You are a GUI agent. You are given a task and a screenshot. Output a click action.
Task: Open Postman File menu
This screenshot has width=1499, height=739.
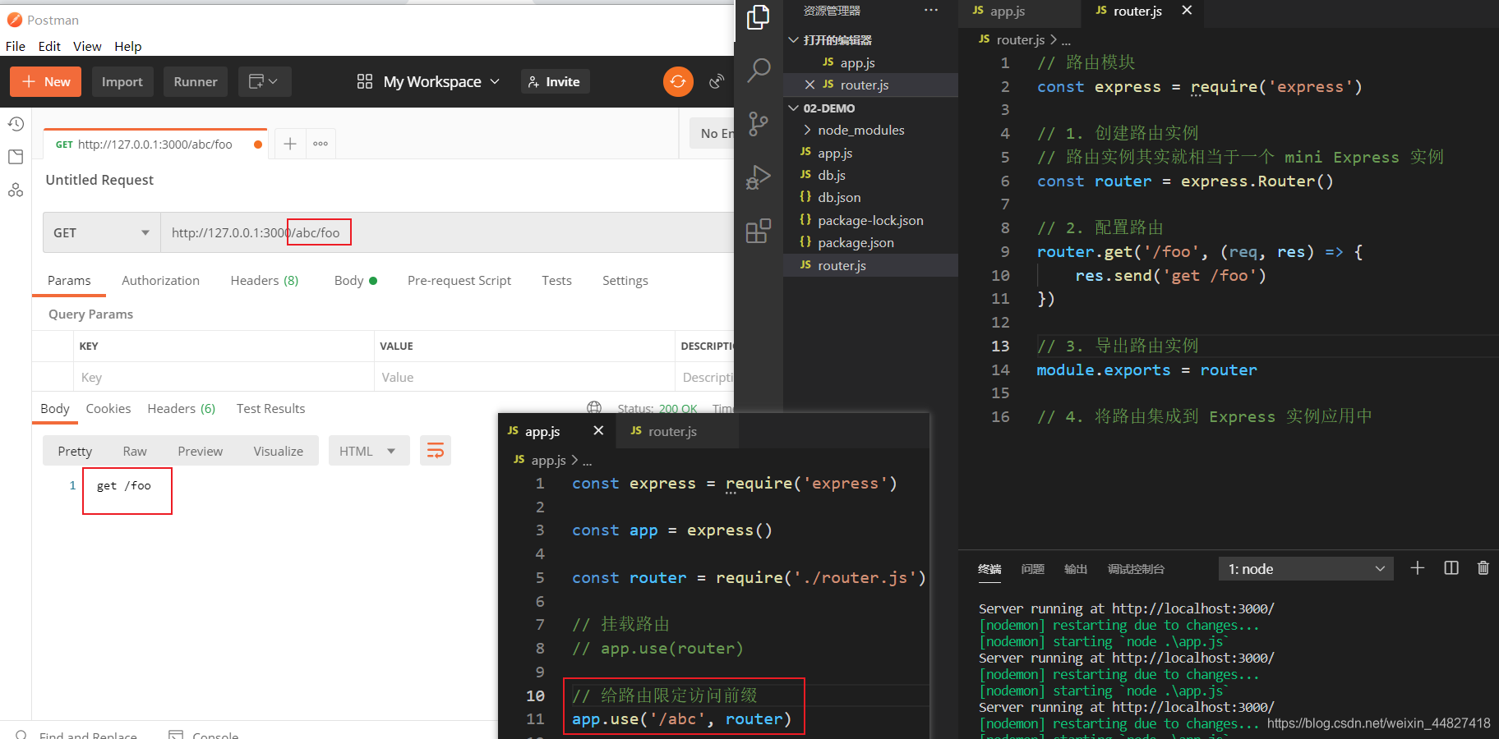(x=16, y=46)
